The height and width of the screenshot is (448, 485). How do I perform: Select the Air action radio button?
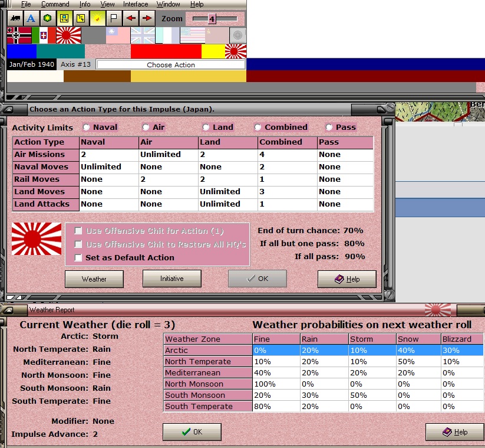pos(146,127)
